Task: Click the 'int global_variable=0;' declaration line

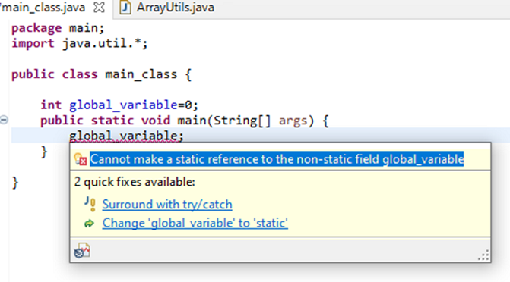Action: coord(119,105)
